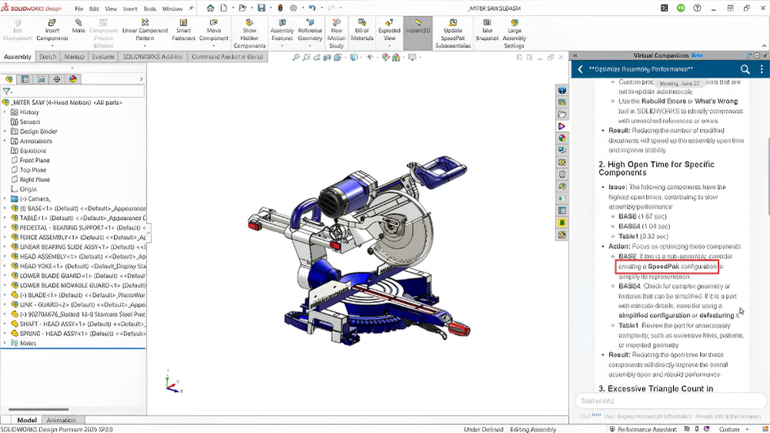Select the Mate tool

pos(79,26)
